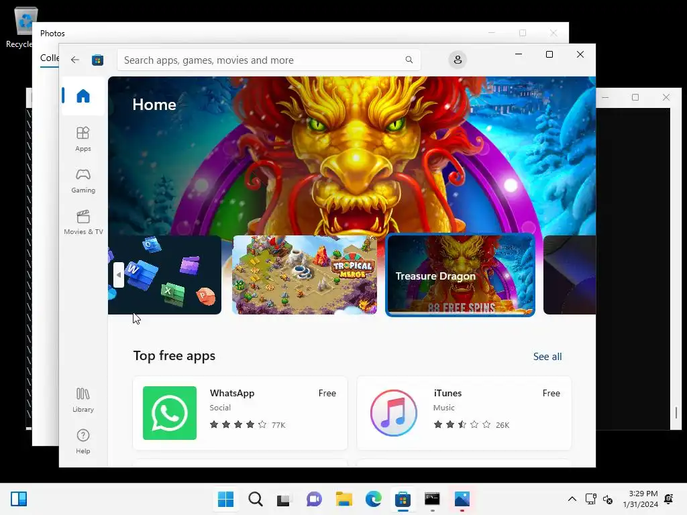
Task: Click the network status tray icon
Action: (x=590, y=499)
